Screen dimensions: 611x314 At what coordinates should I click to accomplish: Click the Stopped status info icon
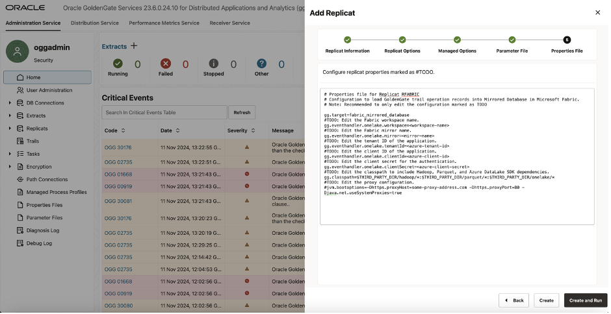pyautogui.click(x=213, y=64)
